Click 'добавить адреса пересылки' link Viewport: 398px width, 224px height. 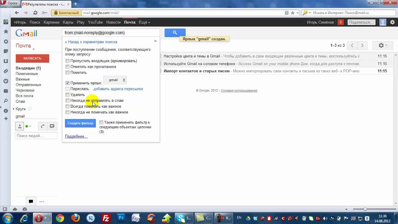click(x=118, y=89)
